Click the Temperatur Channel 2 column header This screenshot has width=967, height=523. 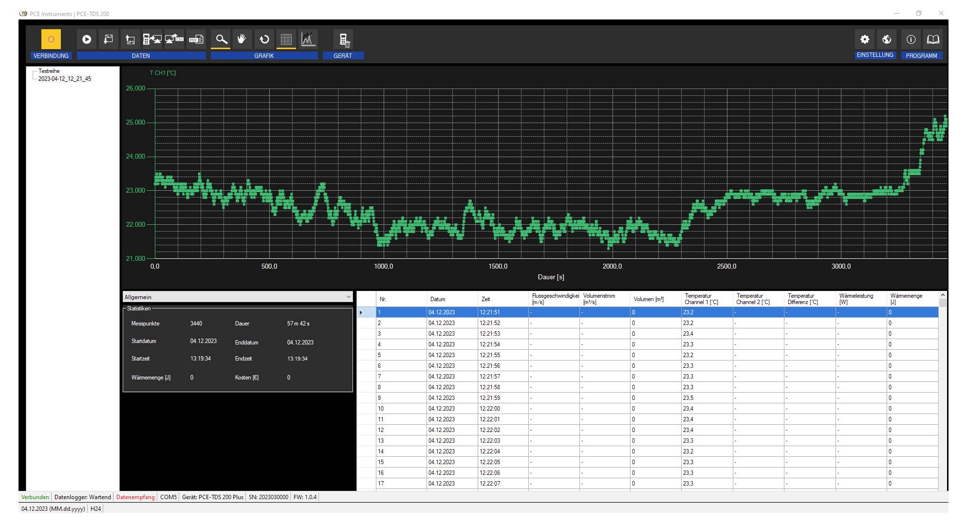759,299
